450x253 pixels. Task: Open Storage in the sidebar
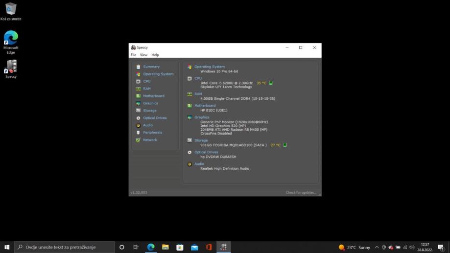149,111
